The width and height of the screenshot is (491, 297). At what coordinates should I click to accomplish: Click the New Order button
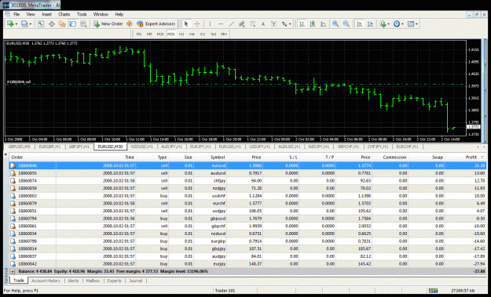[108, 24]
